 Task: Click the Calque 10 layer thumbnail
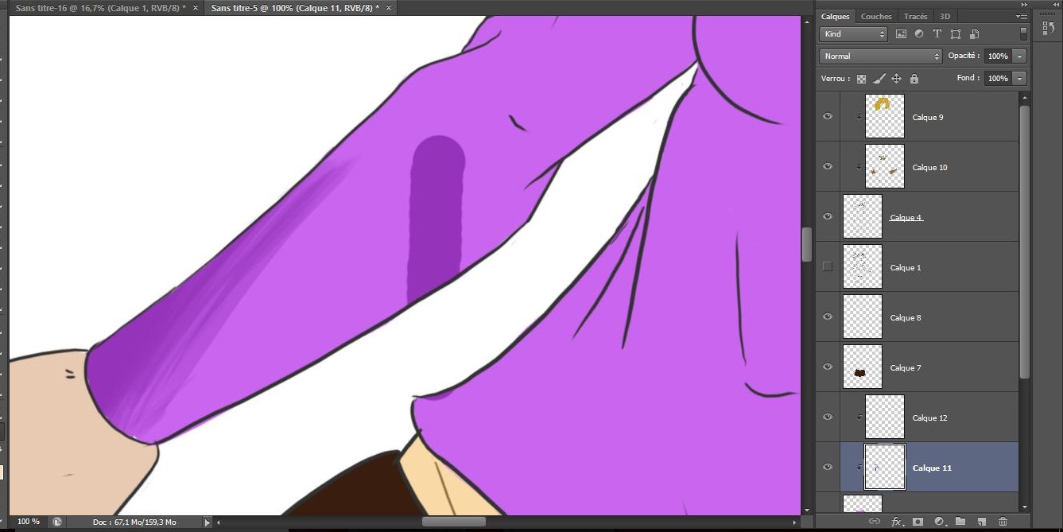point(884,167)
